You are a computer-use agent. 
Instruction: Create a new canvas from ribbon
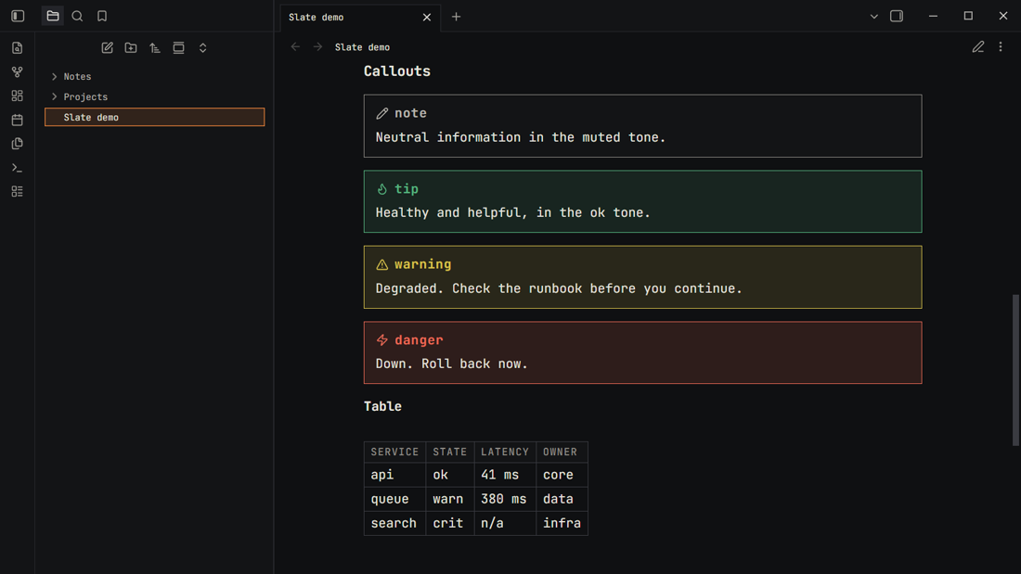tap(18, 96)
